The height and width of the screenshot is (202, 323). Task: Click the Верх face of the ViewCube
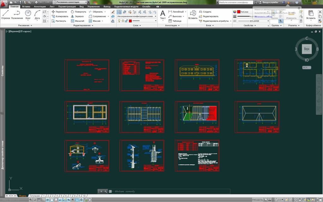tap(307, 49)
